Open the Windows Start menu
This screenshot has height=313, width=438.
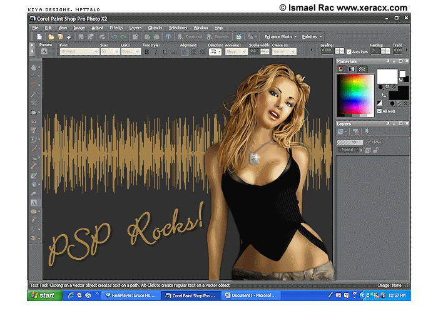click(44, 295)
